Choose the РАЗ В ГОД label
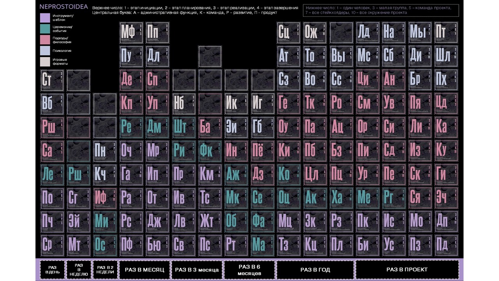Image resolution: width=499 pixels, height=281 pixels. (x=315, y=270)
